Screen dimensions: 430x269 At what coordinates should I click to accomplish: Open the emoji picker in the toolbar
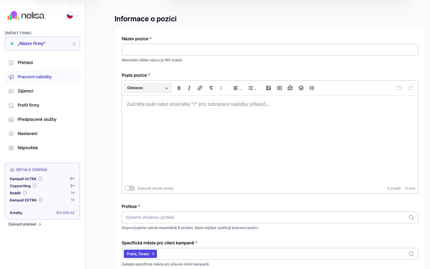click(x=301, y=88)
